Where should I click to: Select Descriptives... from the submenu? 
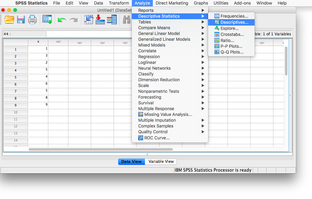coord(234,22)
